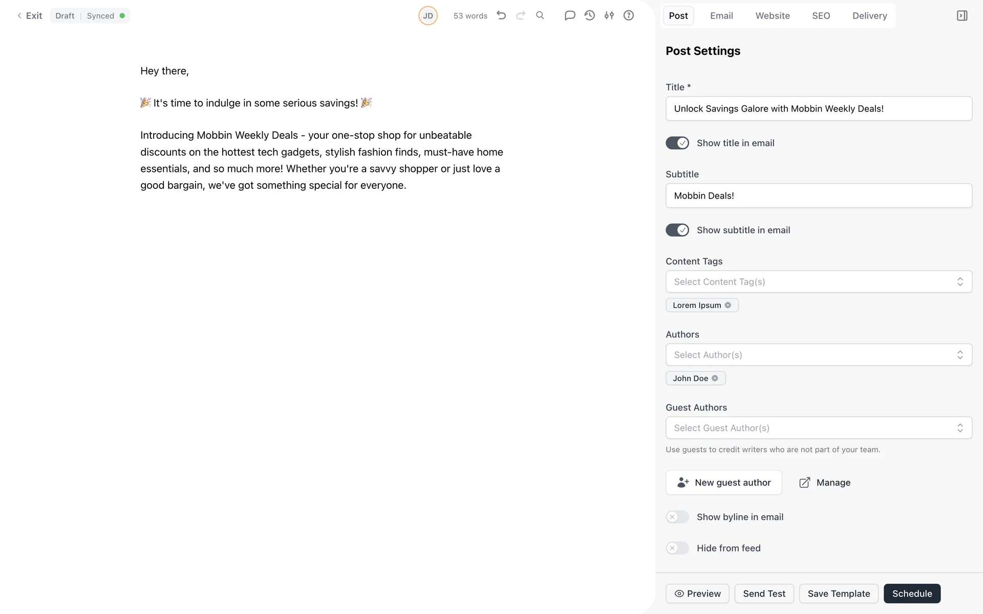
Task: Open the comments speech bubble icon
Action: pyautogui.click(x=570, y=15)
